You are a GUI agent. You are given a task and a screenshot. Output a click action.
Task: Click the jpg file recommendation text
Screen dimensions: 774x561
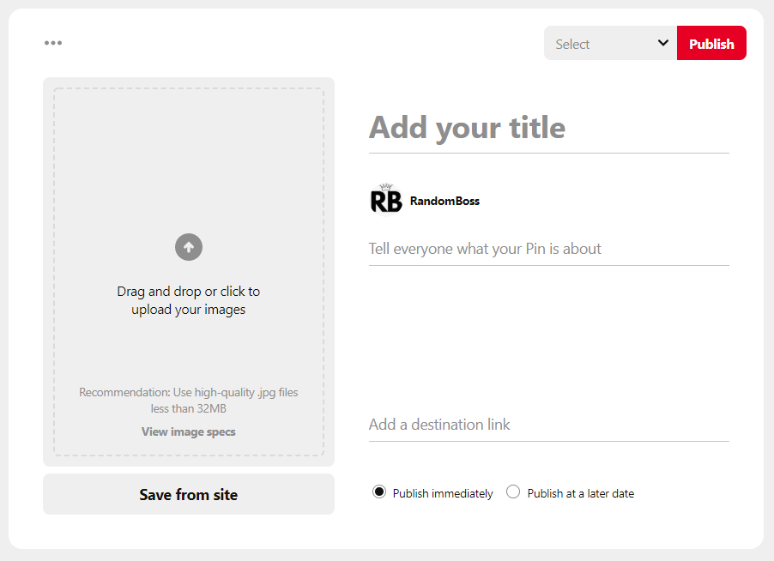(189, 400)
